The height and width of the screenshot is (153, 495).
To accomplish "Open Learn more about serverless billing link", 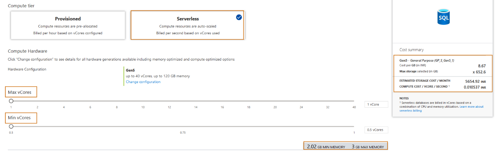I will point(471,107).
